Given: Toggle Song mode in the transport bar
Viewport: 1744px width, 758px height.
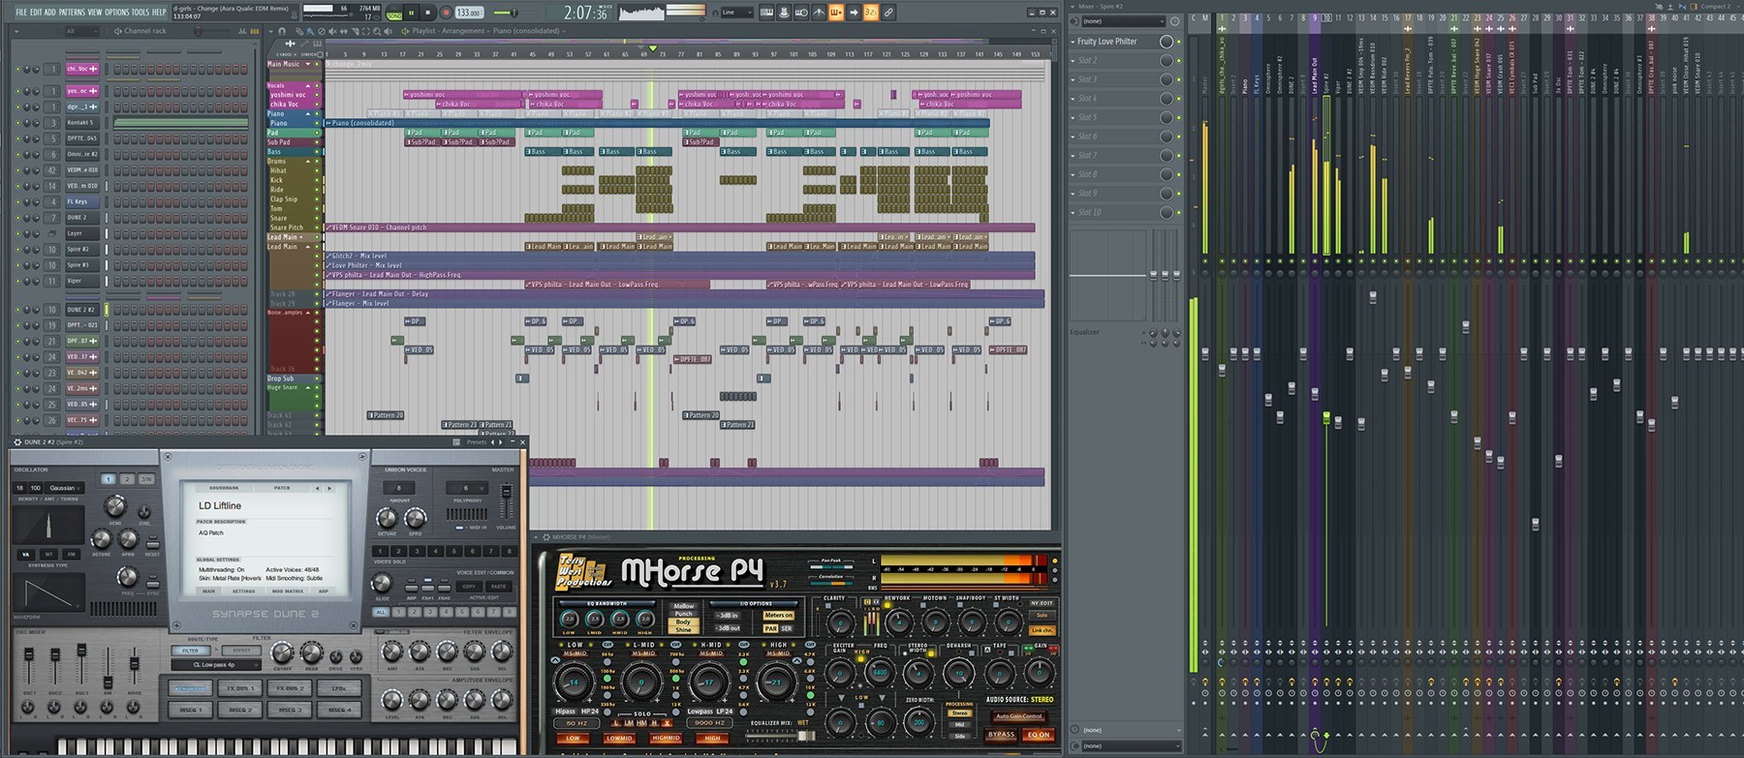Looking at the screenshot, I should pos(394,15).
